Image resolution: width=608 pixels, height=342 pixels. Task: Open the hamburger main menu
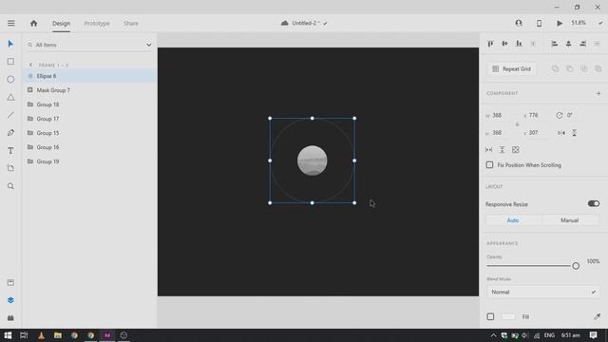click(11, 23)
